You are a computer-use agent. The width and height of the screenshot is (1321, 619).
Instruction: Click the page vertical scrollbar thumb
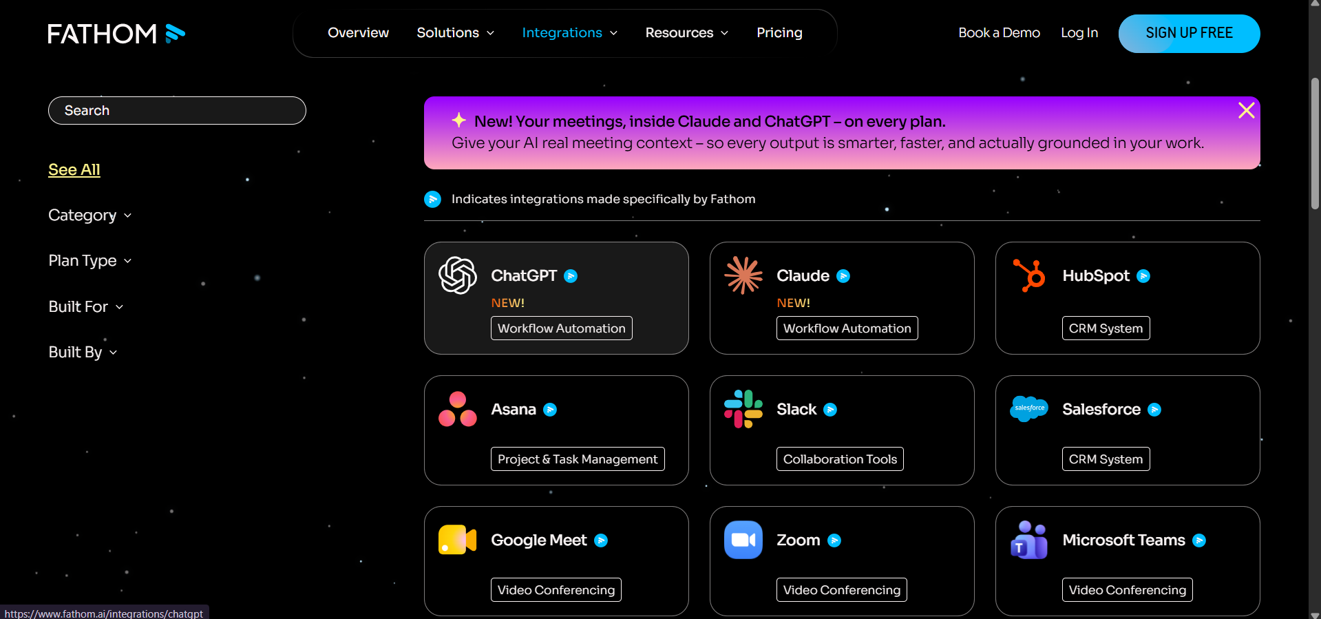pos(1315,143)
